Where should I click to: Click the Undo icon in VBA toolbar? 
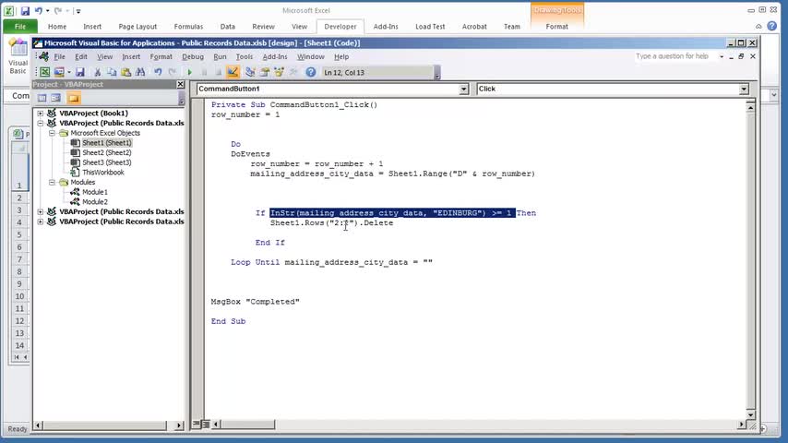tap(158, 72)
